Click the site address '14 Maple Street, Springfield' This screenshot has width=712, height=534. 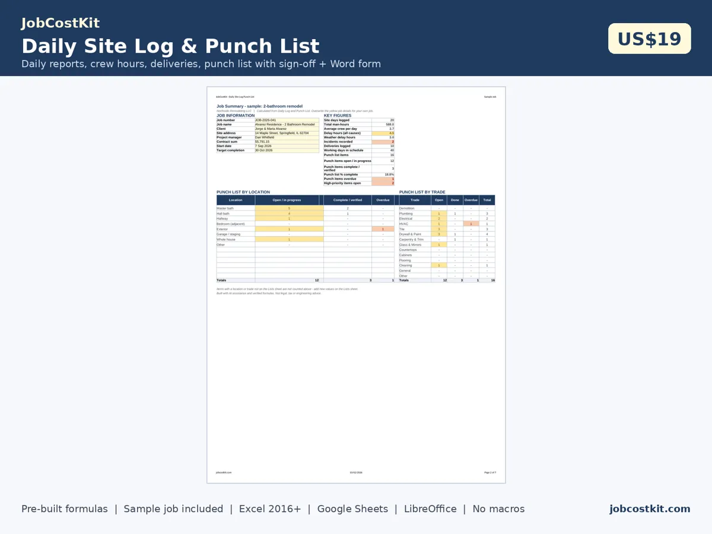[x=287, y=133]
